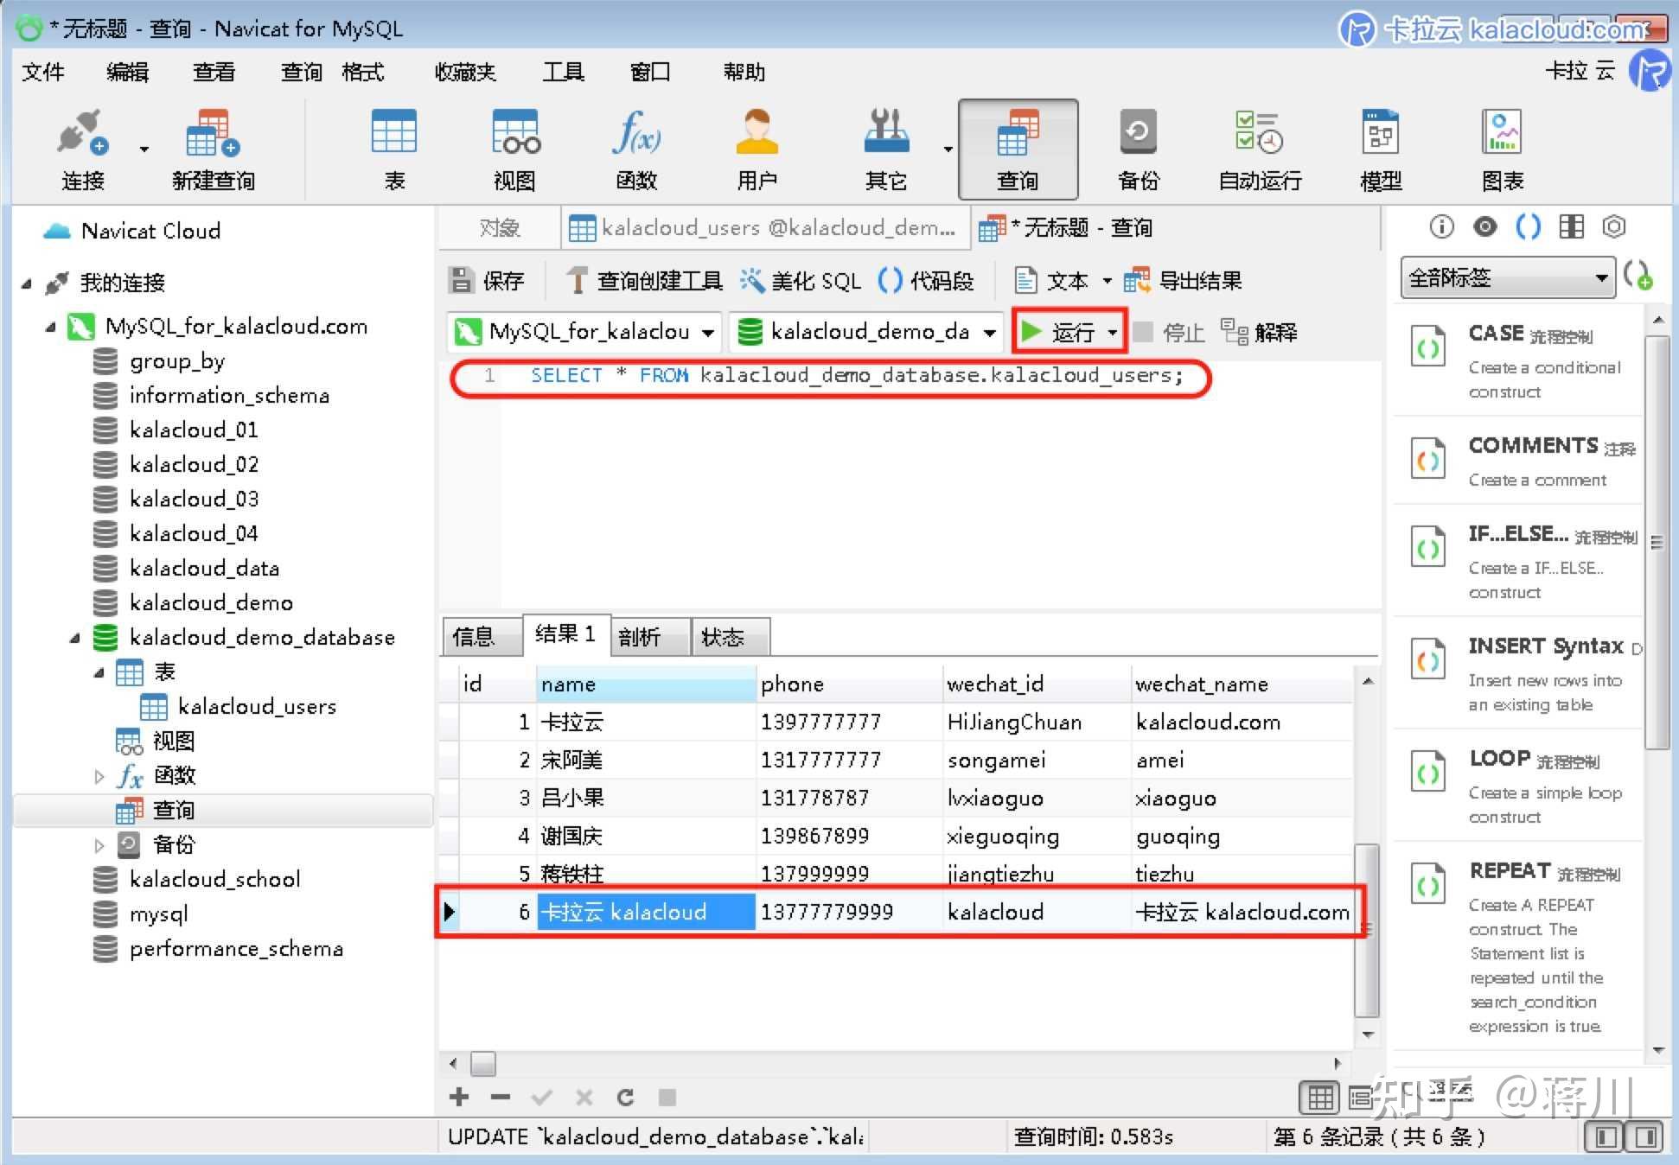1679x1165 pixels.
Task: Open the 全部标签 dropdown in the snippets panel
Action: coord(1507,277)
